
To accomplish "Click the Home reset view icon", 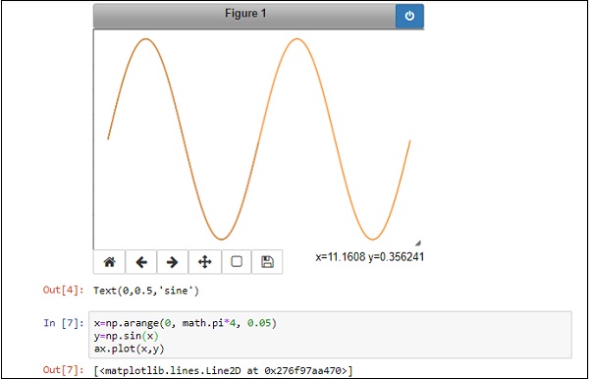I will 109,262.
